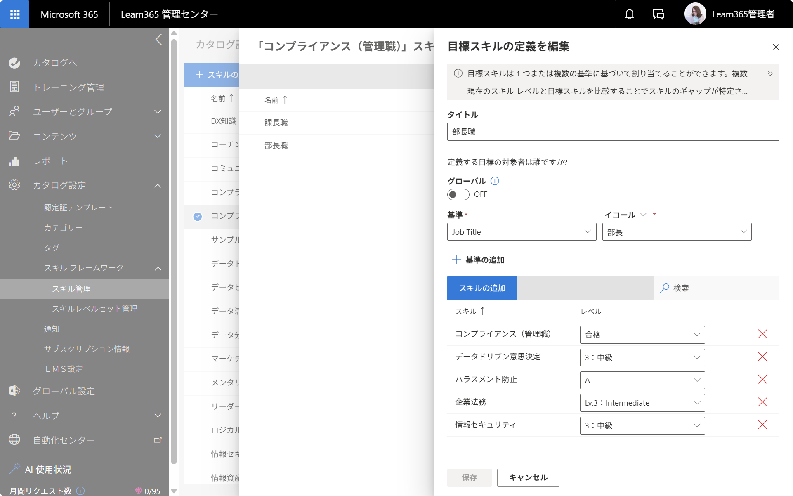Screen dimensions: 793x496
Task: Close the 目標スキルの定義を編集 panel
Action: (776, 47)
